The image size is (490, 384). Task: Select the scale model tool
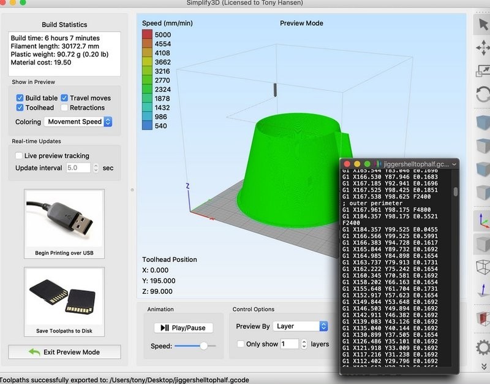(482, 72)
